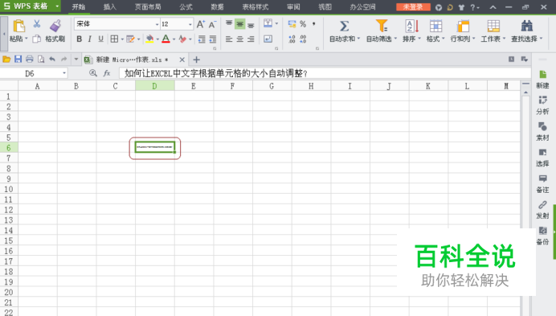Add a new document tab with plus
Viewport: 556px width, 316px height.
coord(196,60)
